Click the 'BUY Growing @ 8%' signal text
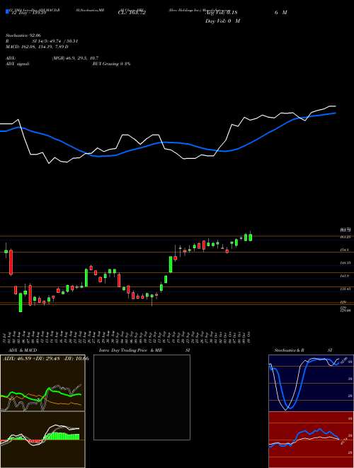 click(x=111, y=64)
